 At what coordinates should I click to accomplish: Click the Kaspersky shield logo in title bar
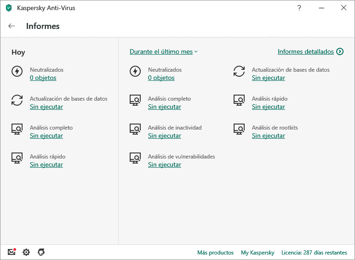(9, 8)
